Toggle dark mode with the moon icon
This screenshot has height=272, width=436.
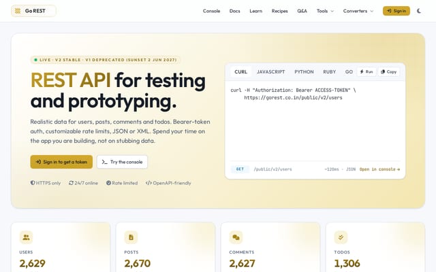(419, 11)
